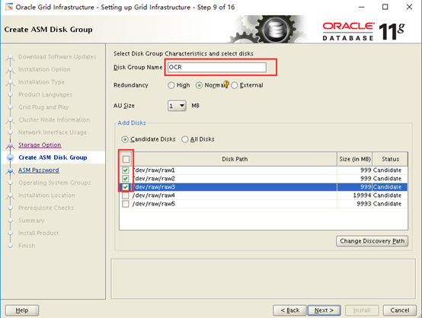Maximize the installer window
Screen dimensions: 422x318
pos(385,7)
